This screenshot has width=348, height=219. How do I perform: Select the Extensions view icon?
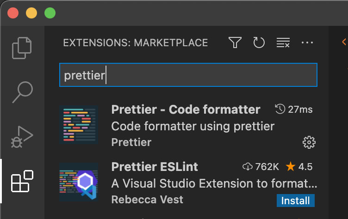click(x=22, y=181)
